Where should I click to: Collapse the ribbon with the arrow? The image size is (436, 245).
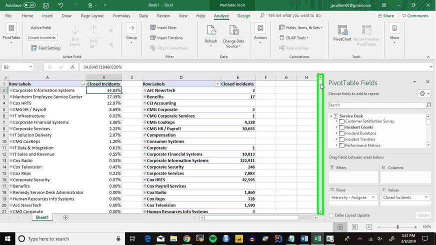tap(428, 56)
